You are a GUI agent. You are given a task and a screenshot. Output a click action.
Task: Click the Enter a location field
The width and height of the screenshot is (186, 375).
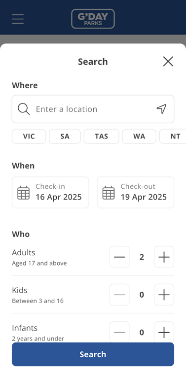coord(93,109)
